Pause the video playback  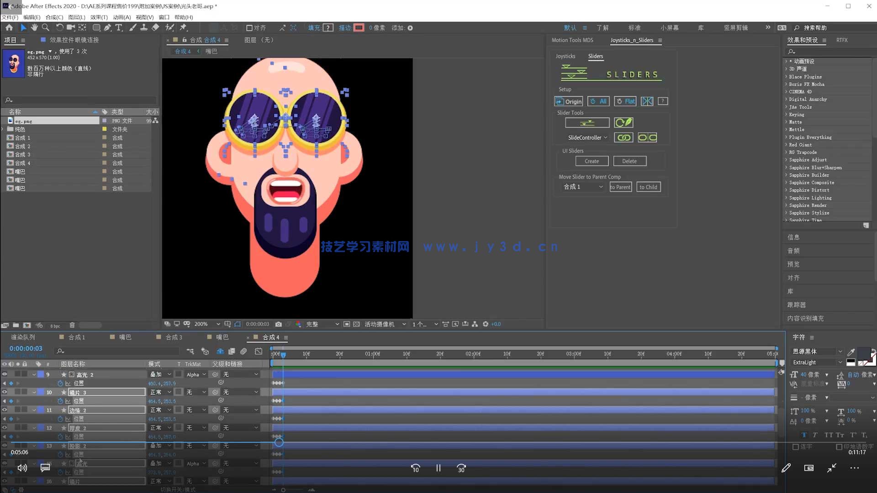tap(438, 468)
